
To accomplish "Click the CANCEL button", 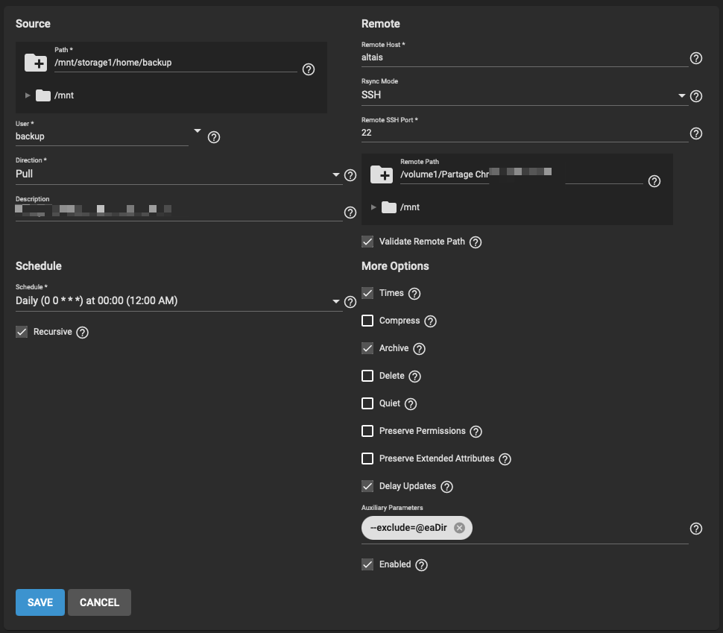I will 100,602.
